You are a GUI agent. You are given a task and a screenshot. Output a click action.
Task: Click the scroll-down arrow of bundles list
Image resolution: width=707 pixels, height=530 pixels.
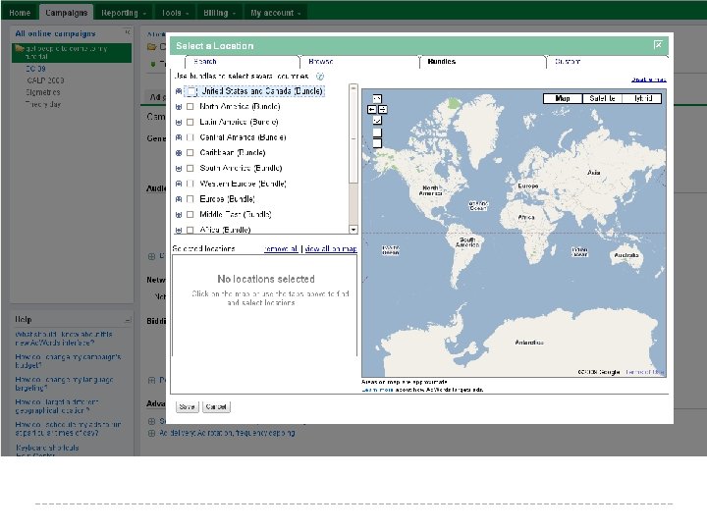pyautogui.click(x=353, y=230)
